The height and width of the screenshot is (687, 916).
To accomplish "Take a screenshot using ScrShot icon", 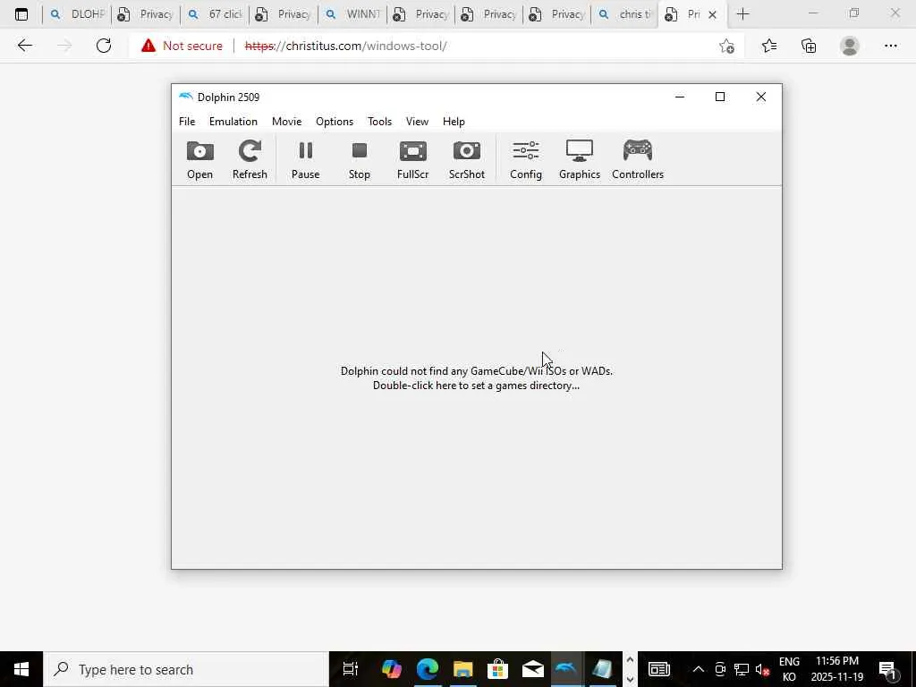I will (x=467, y=159).
